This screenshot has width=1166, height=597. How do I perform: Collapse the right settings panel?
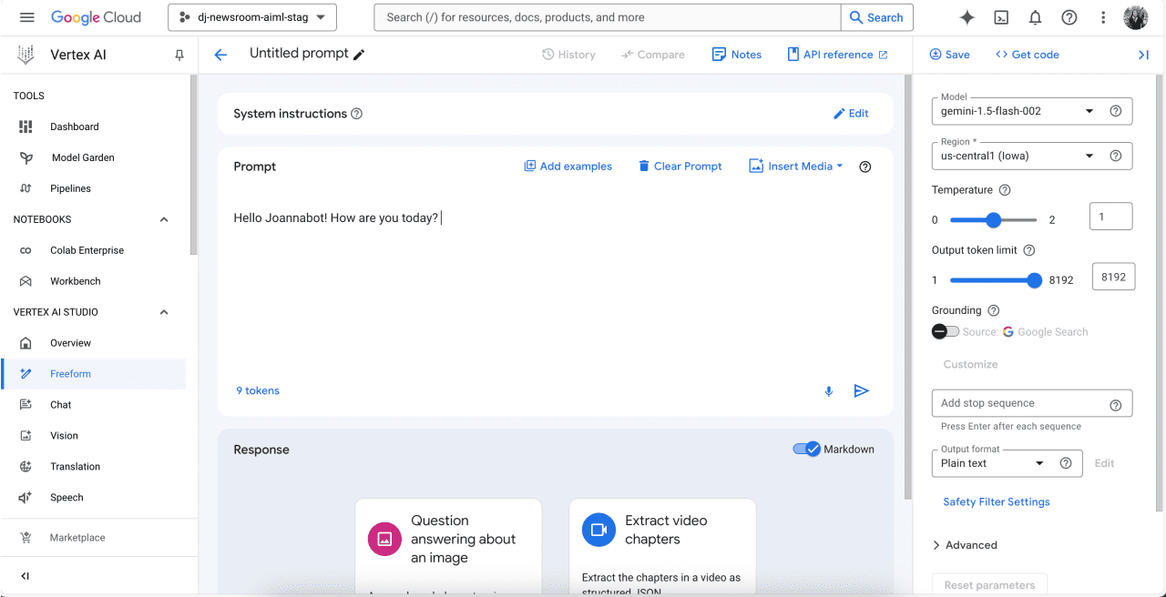(1143, 55)
